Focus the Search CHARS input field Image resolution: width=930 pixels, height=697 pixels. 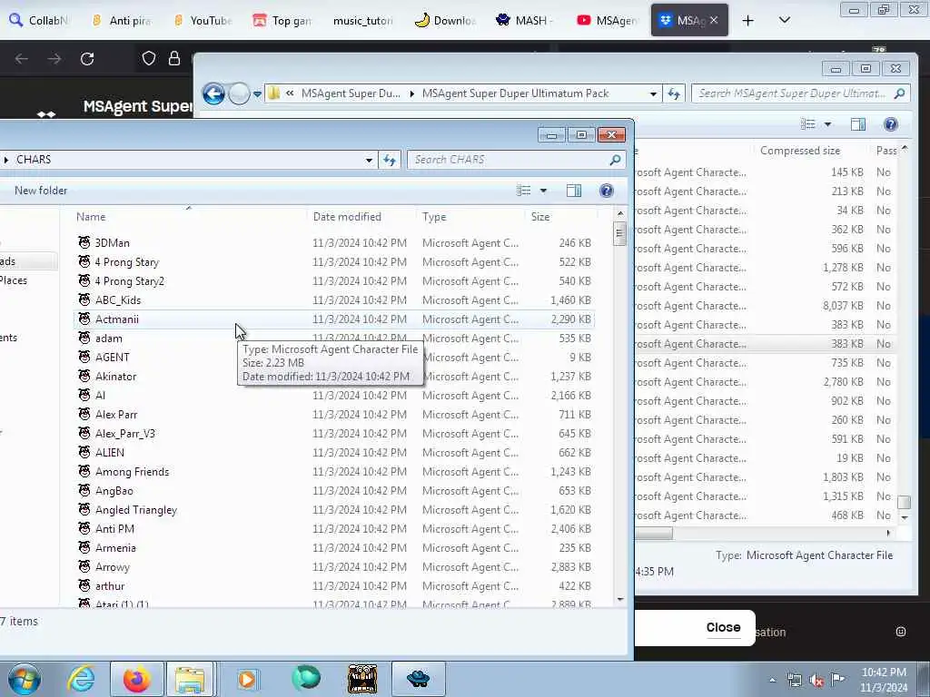(509, 160)
